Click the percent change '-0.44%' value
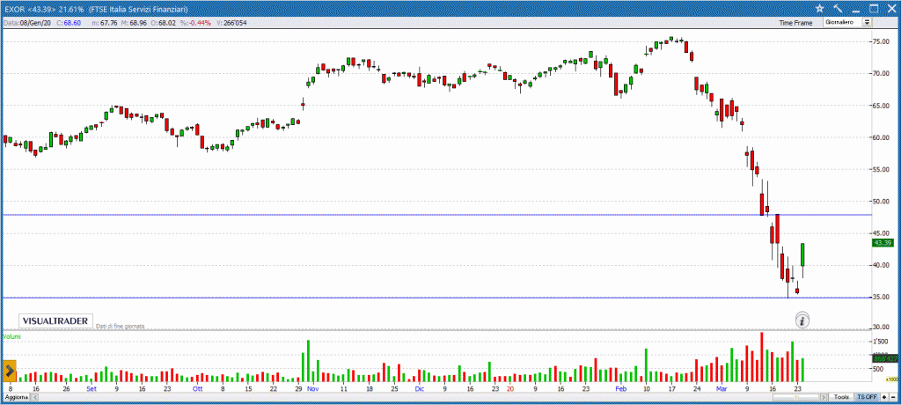This screenshot has height=405, width=901. point(201,23)
